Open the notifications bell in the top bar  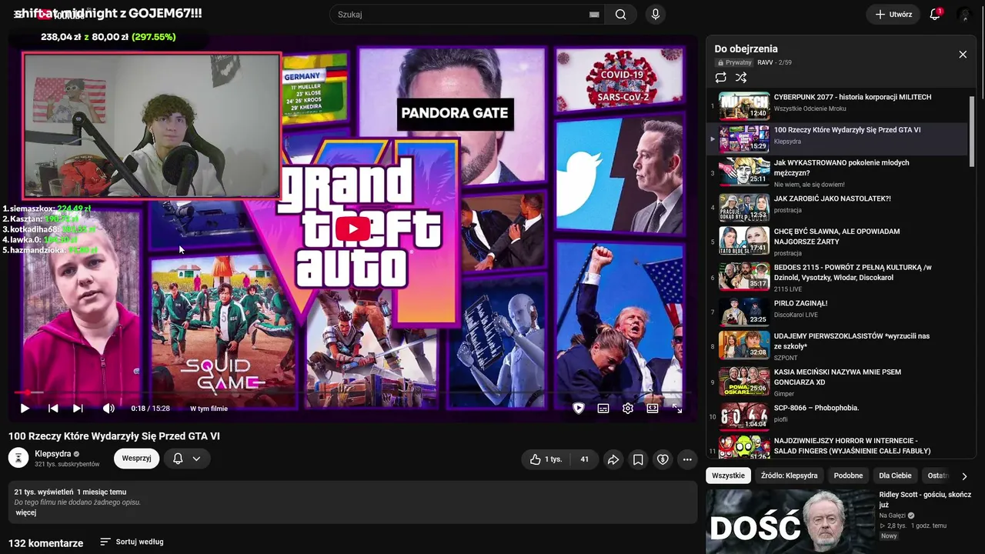click(x=935, y=15)
